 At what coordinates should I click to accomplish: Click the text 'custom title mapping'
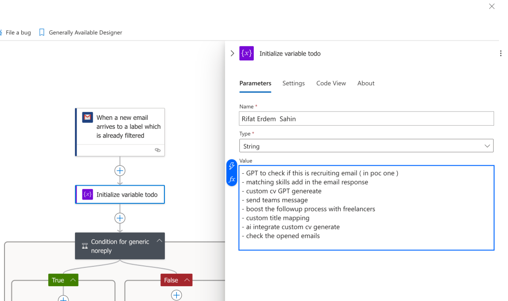point(278,218)
